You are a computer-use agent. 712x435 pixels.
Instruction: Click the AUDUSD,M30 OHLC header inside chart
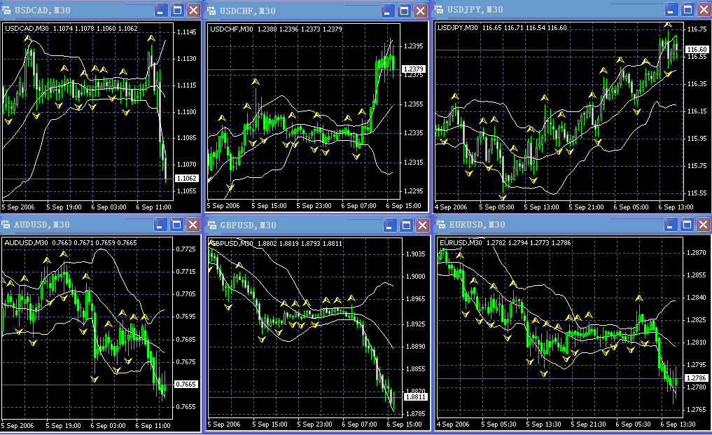(x=71, y=243)
